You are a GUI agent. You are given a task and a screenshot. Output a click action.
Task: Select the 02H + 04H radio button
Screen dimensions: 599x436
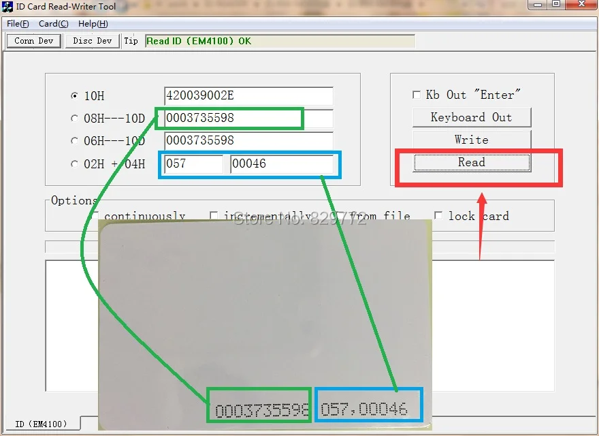(x=74, y=163)
